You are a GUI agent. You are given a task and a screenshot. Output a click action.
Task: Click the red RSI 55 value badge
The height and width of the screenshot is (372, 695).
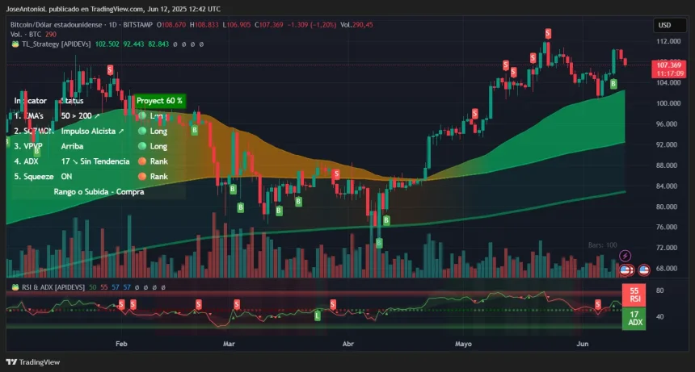[x=634, y=293]
